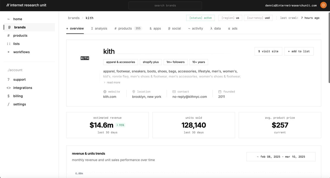Open integrations in the account section
Screen dimensions: 330x178
(29, 88)
